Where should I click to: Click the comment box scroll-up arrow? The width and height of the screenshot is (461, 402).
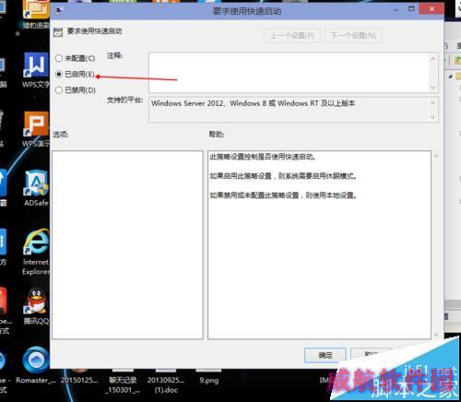(x=433, y=58)
